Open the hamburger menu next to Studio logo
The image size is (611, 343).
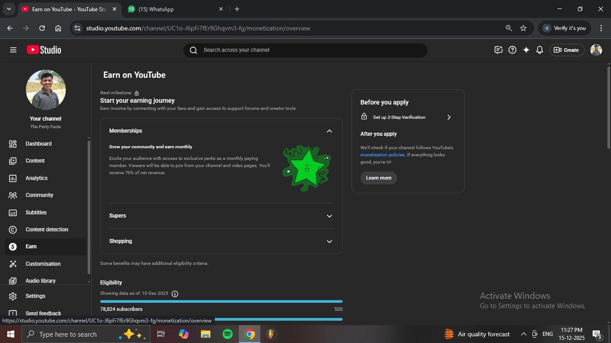click(13, 50)
